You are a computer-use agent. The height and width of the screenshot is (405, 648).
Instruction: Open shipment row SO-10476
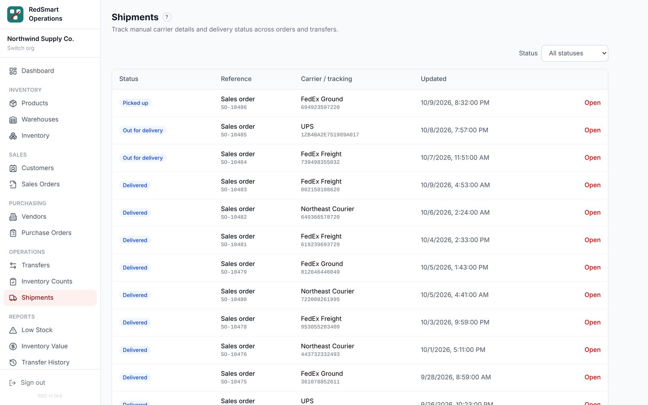[x=592, y=350]
